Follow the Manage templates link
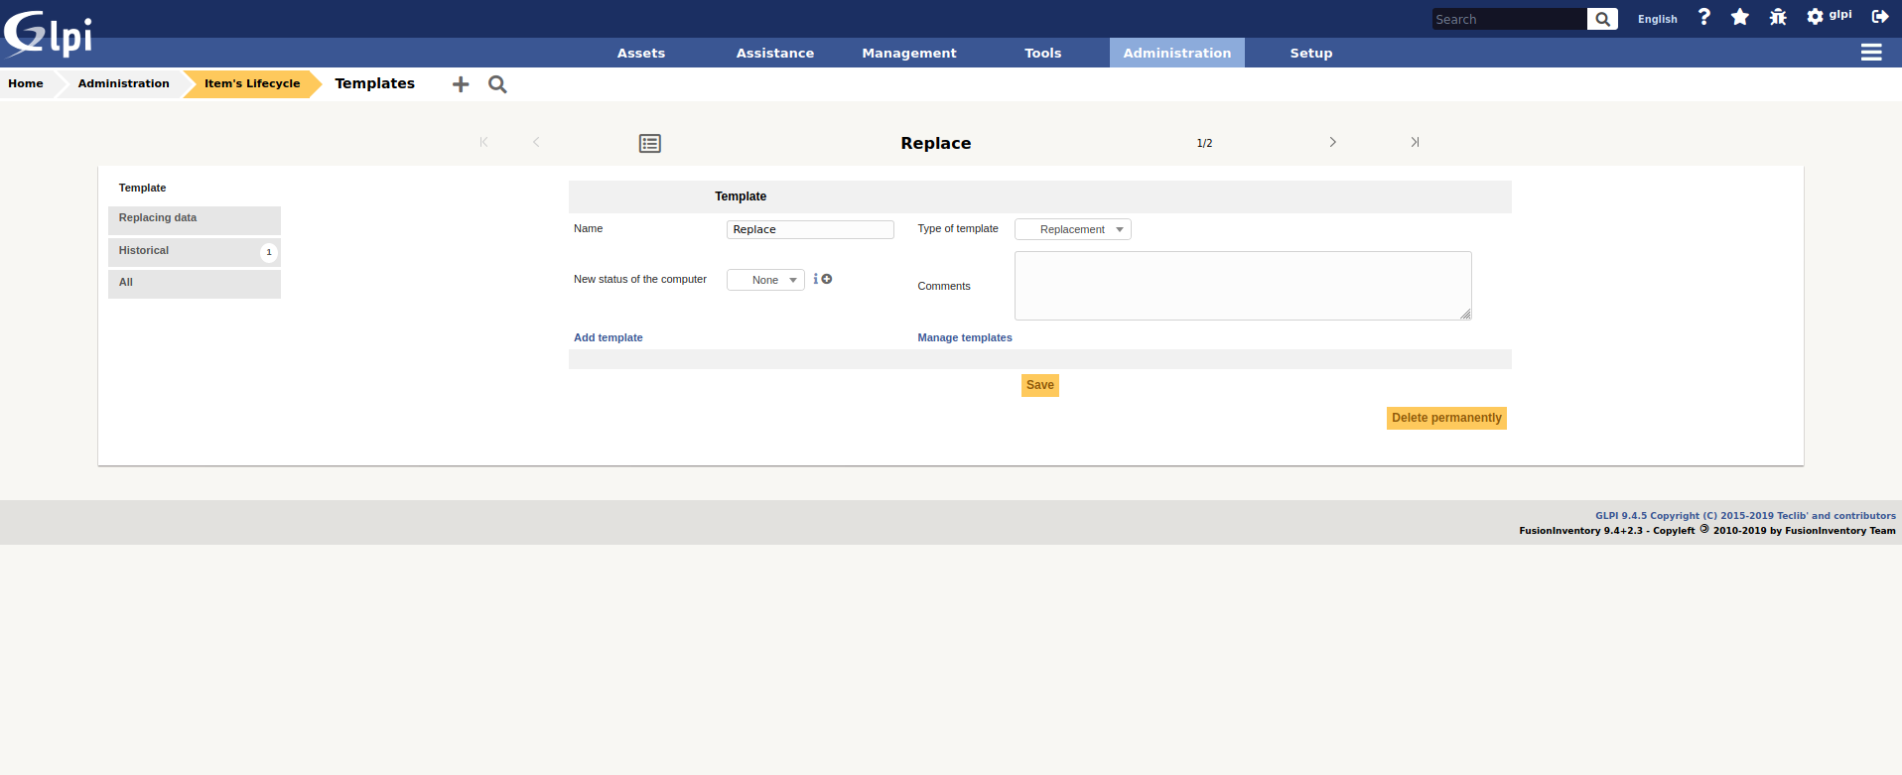This screenshot has width=1902, height=775. point(965,337)
